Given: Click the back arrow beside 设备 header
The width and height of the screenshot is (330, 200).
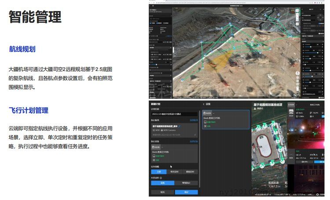Looking at the screenshot, I should click(x=203, y=104).
